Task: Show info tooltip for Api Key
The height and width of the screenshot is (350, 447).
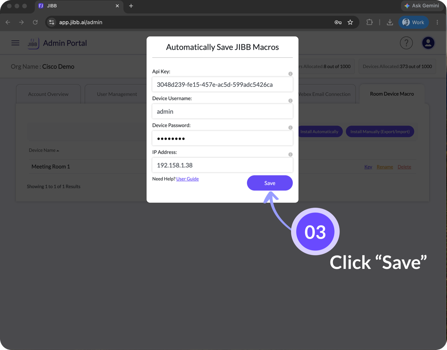Action: 290,74
